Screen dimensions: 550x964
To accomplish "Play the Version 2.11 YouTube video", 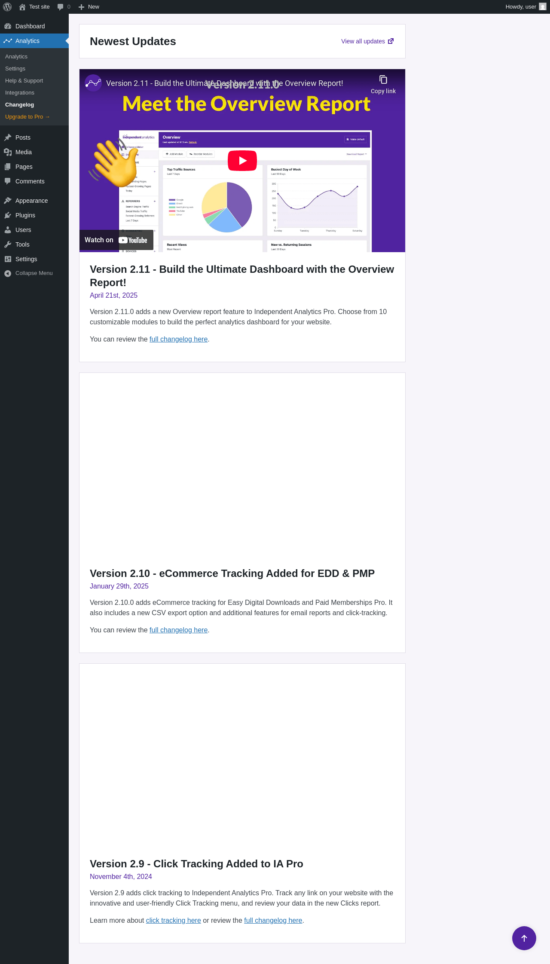I will pyautogui.click(x=242, y=161).
